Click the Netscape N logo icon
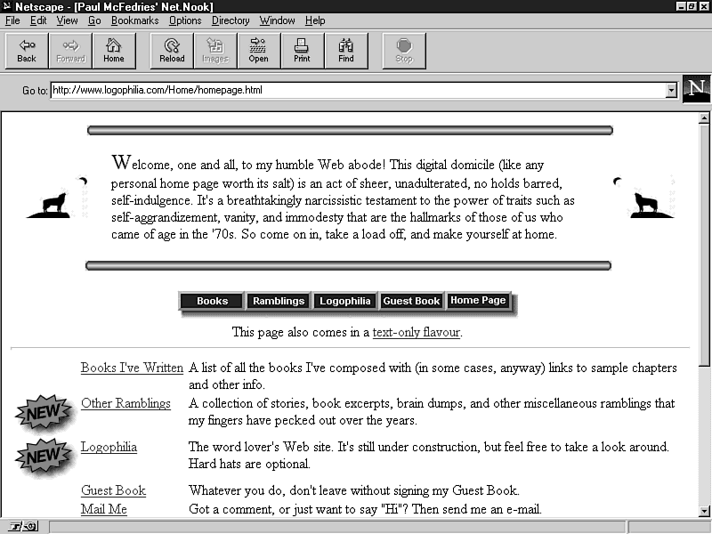This screenshot has height=534, width=712. coord(697,89)
